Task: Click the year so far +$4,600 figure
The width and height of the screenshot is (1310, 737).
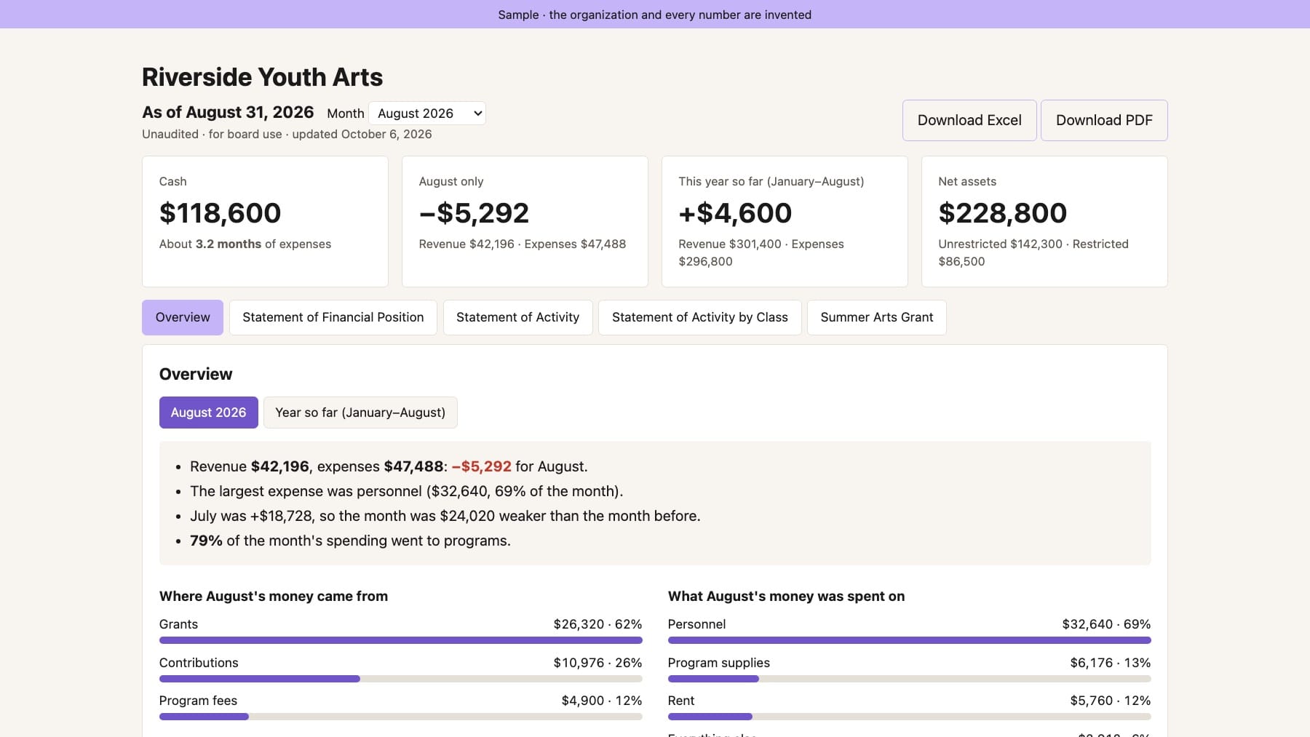Action: coord(735,213)
